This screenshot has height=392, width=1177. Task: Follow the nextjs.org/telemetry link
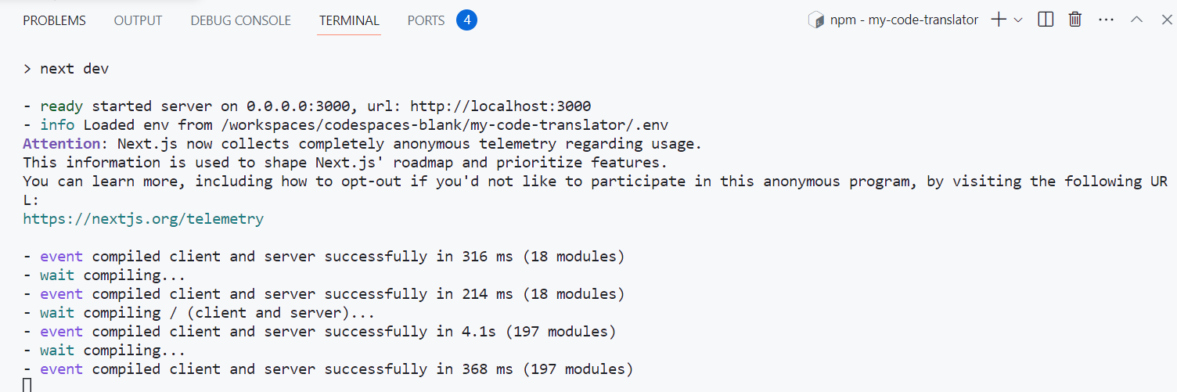tap(143, 219)
